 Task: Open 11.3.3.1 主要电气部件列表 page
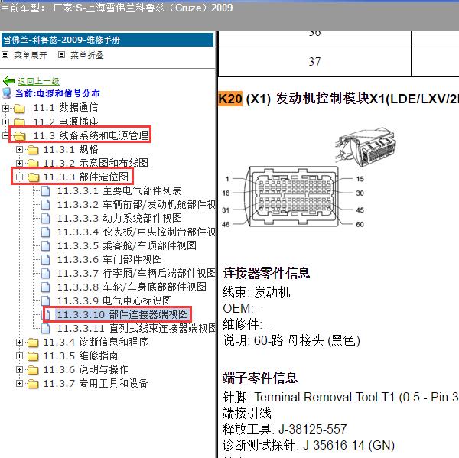(x=119, y=191)
